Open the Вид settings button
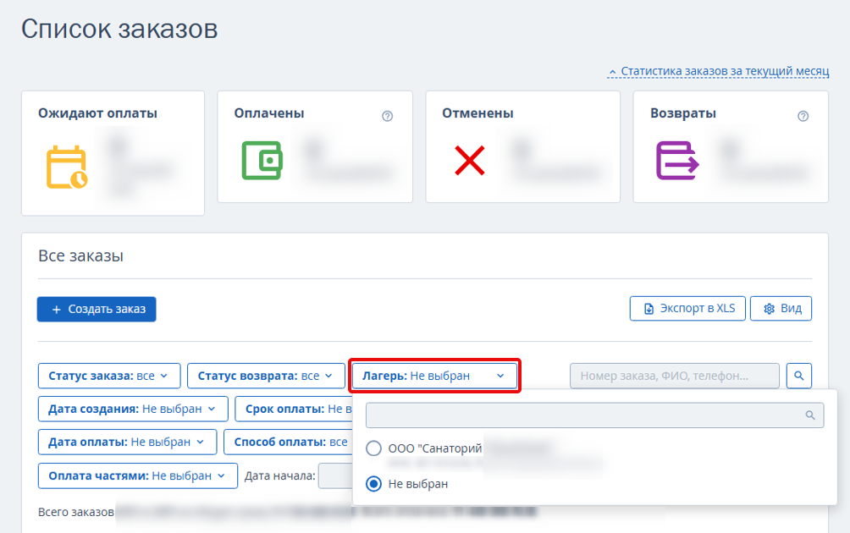850x533 pixels. 781,308
